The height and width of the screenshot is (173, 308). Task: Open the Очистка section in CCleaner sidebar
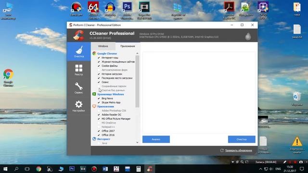(x=79, y=51)
